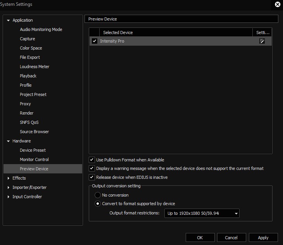Confirm settings with the OK button
Image resolution: width=283 pixels, height=245 pixels.
point(200,238)
